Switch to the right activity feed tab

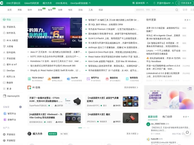tap(167, 117)
